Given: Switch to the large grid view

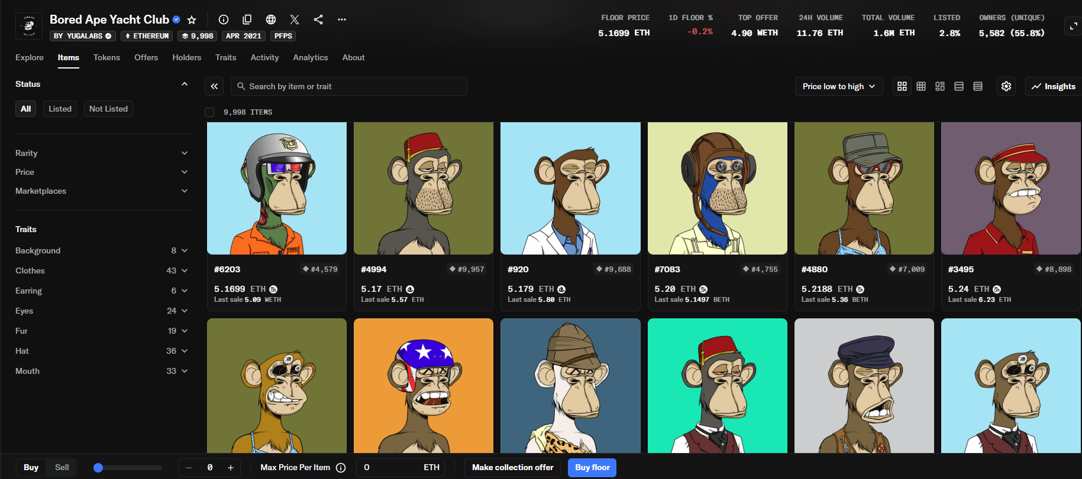Looking at the screenshot, I should click(x=902, y=86).
